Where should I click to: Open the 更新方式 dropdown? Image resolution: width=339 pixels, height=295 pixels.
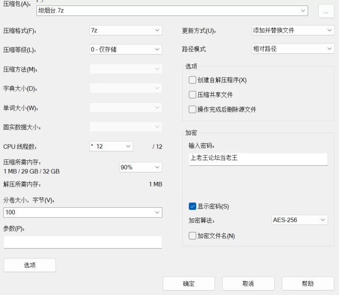tap(293, 30)
